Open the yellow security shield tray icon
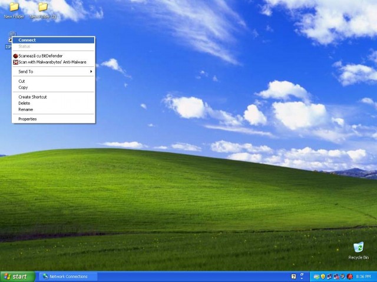 323,277
